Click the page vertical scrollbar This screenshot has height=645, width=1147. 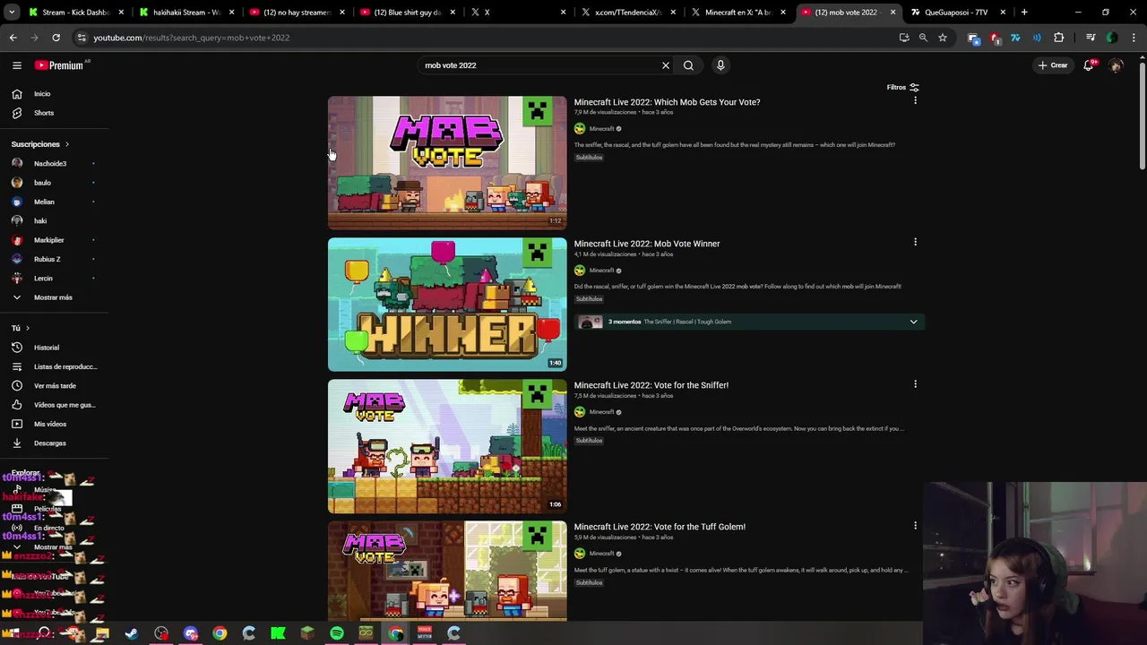1142,116
